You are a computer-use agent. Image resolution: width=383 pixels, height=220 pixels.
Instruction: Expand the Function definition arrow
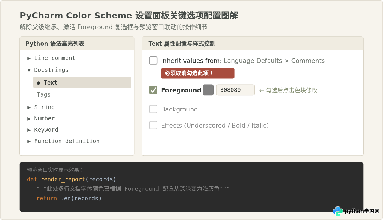29,141
